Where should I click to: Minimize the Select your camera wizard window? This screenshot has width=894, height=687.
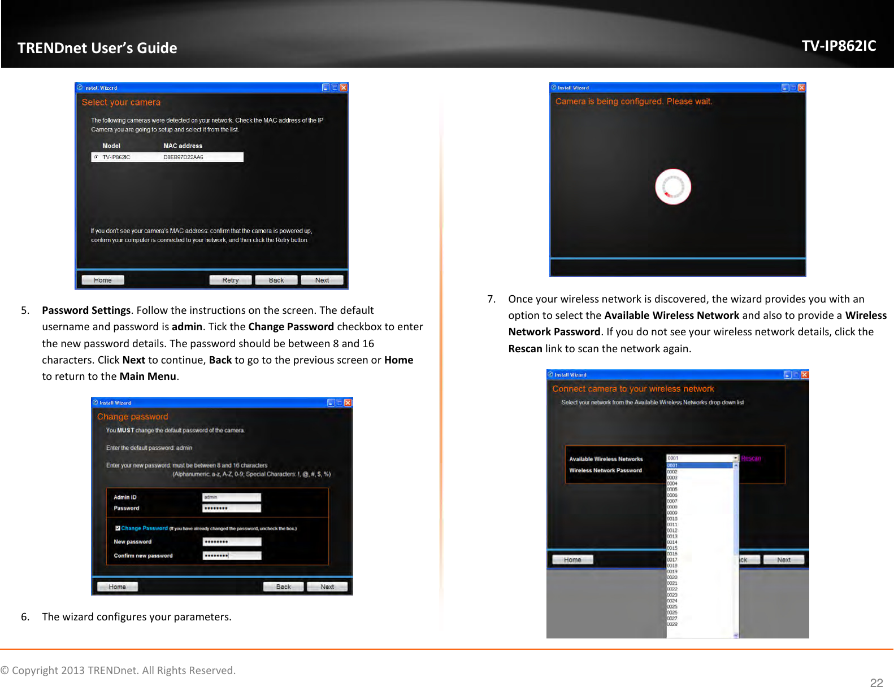tap(326, 87)
